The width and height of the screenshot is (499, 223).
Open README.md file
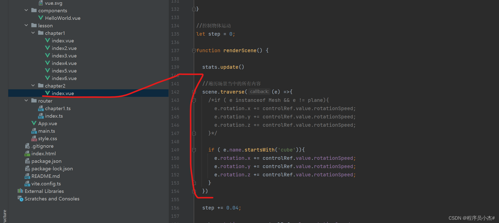pos(46,176)
